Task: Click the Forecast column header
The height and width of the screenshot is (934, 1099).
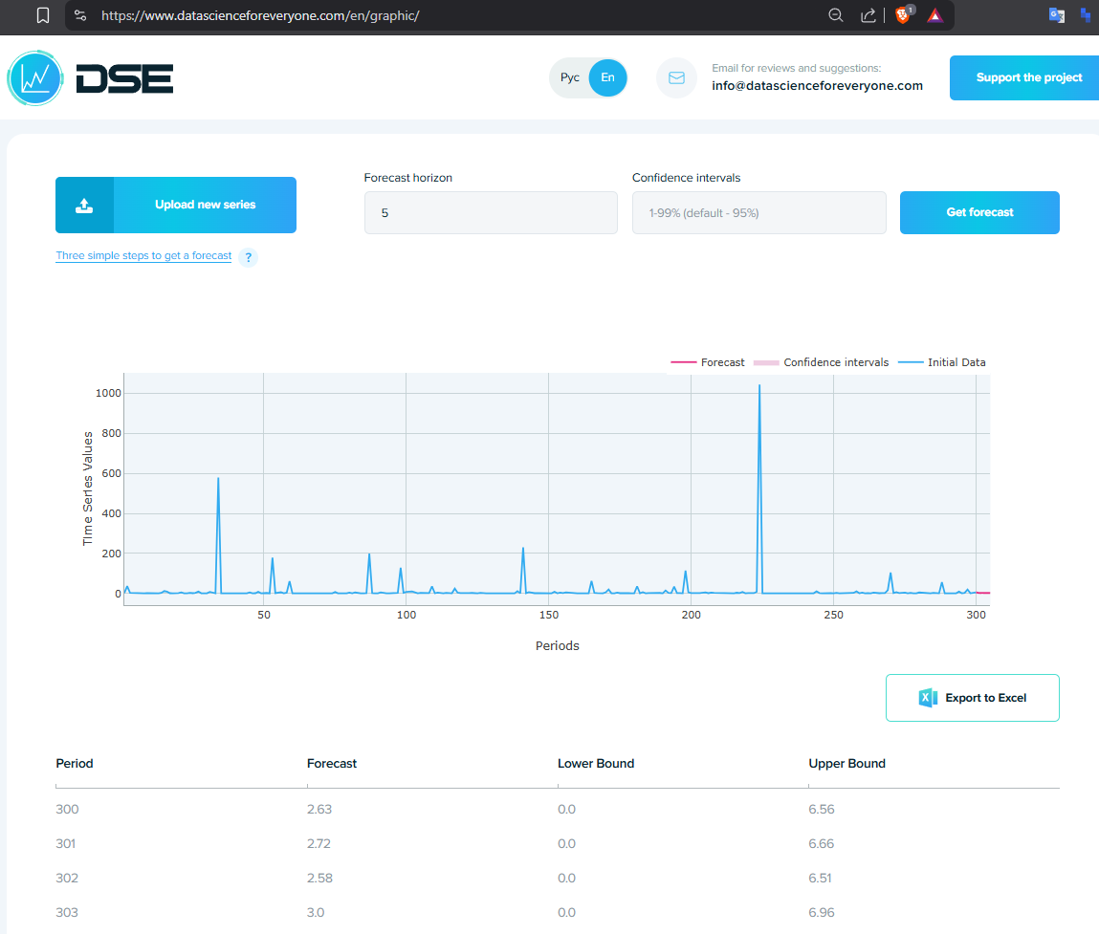Action: pos(332,763)
